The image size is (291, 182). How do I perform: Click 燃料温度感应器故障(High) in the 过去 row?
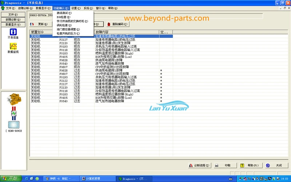(x=114, y=94)
